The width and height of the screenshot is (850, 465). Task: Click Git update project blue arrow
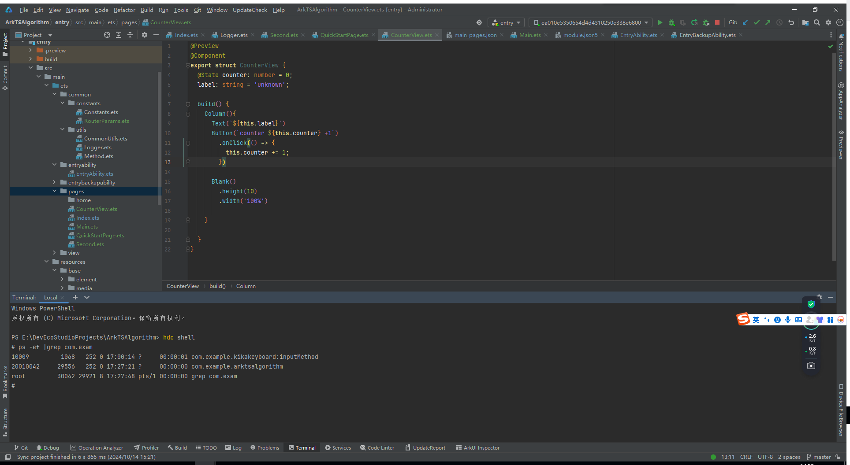click(745, 22)
